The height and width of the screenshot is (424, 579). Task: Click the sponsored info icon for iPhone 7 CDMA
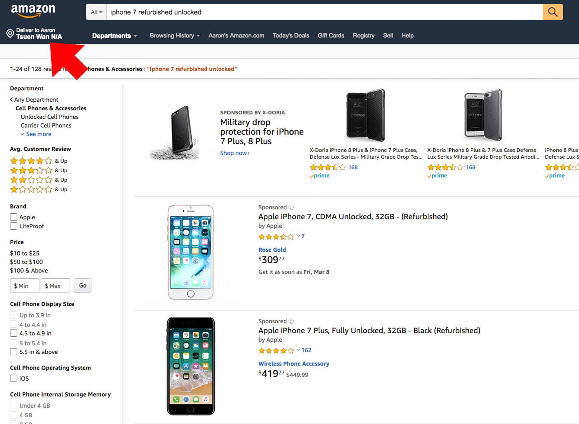point(291,207)
